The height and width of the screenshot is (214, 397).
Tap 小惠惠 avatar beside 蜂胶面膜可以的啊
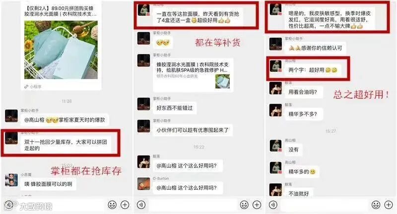point(11,180)
